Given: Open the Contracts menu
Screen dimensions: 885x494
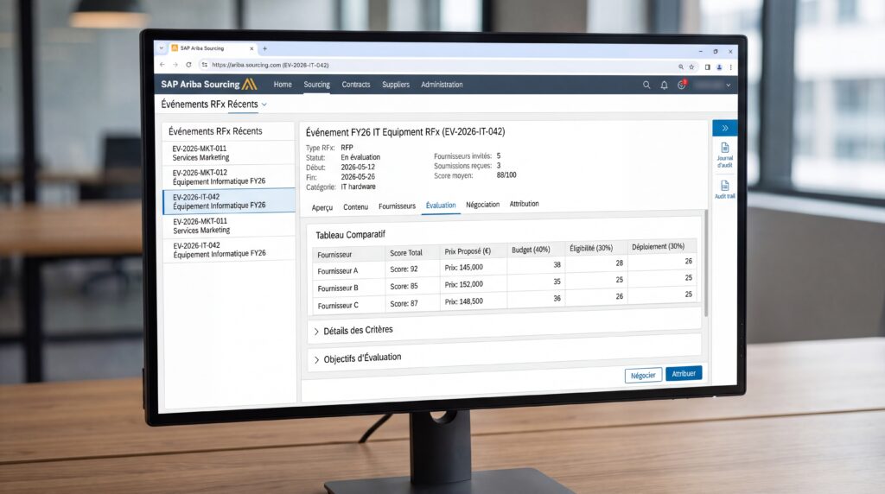Looking at the screenshot, I should [356, 85].
